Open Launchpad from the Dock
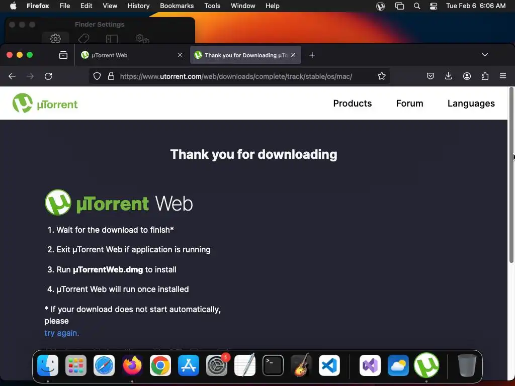Screen dimensions: 515x386 [x=76, y=365]
